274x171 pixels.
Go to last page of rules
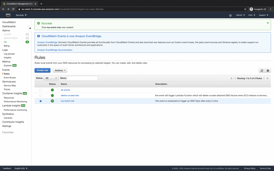click(267, 78)
